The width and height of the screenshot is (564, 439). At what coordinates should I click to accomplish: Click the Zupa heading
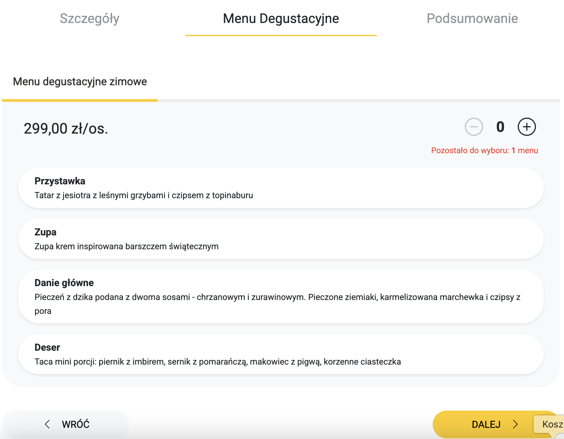[x=45, y=232]
